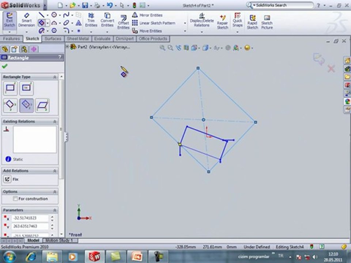The width and height of the screenshot is (351, 263).
Task: Select the Sketch Fillet tool
Action: 66,30
